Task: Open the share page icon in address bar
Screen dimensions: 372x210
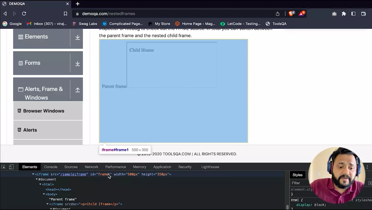Action: click(277, 14)
